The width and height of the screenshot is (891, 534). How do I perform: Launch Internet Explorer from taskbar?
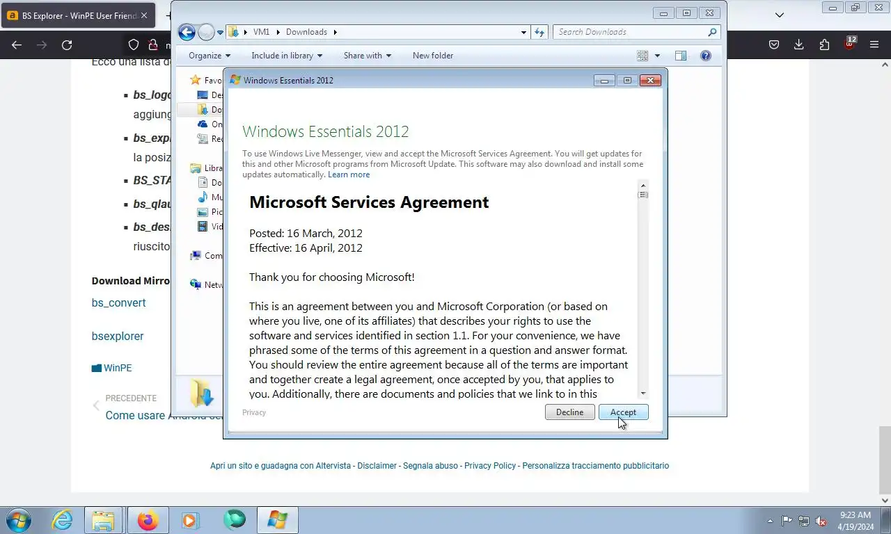click(62, 520)
